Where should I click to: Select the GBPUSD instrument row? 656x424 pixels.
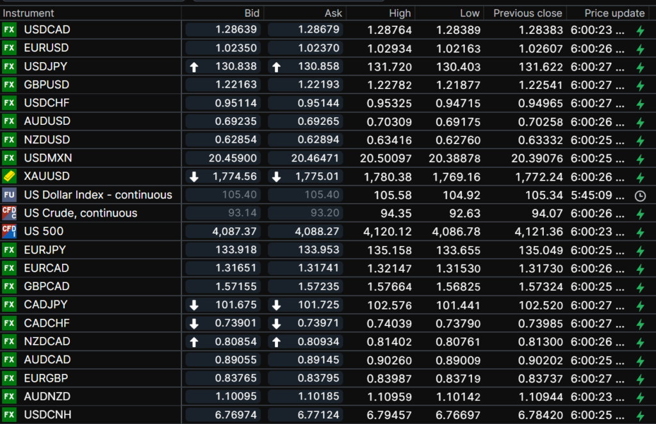point(46,85)
